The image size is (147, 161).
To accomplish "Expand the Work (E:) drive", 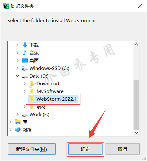I will [17, 115].
